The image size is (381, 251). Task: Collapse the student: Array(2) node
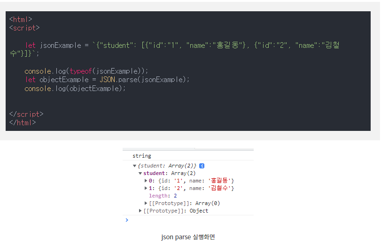[140, 173]
